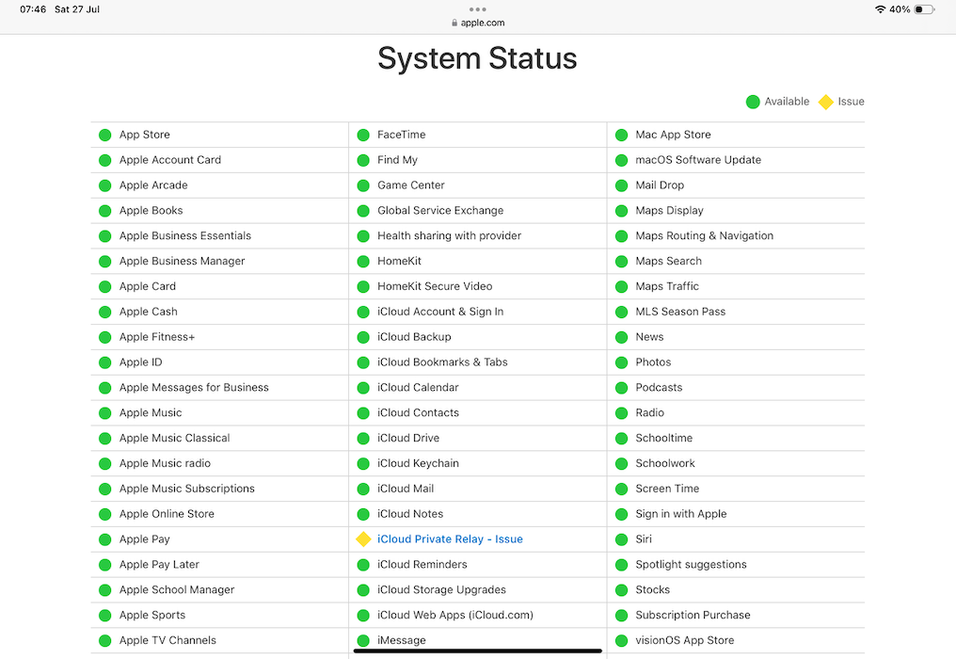Select the Apple Arcade entry
This screenshot has height=659, width=956.
coord(153,185)
